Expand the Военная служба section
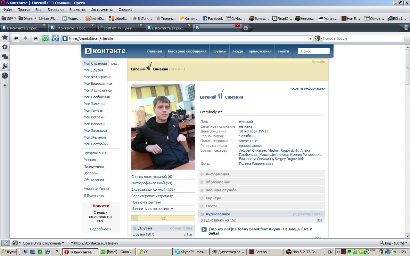 (x=262, y=190)
